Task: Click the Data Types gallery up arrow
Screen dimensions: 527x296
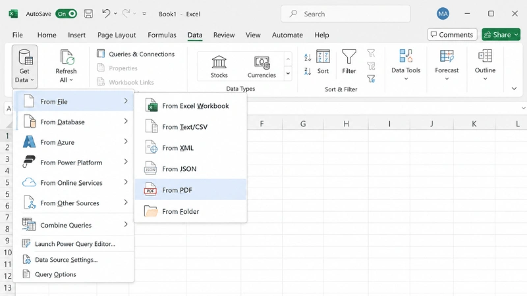Action: point(288,59)
